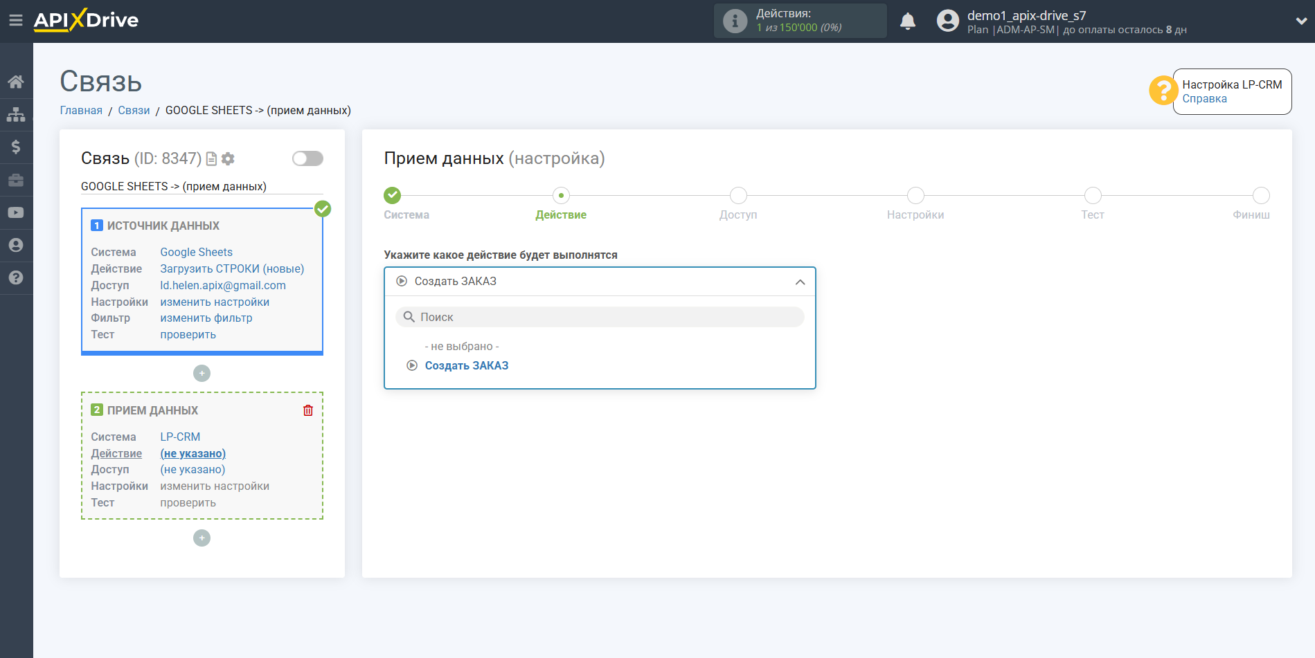Click 'проверить' in source block
Image resolution: width=1315 pixels, height=658 pixels.
(188, 334)
